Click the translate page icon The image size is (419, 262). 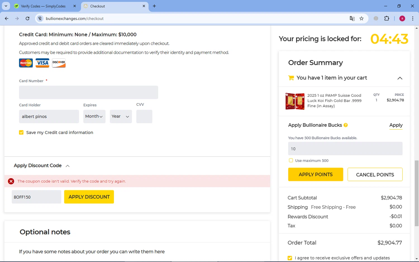pyautogui.click(x=352, y=18)
